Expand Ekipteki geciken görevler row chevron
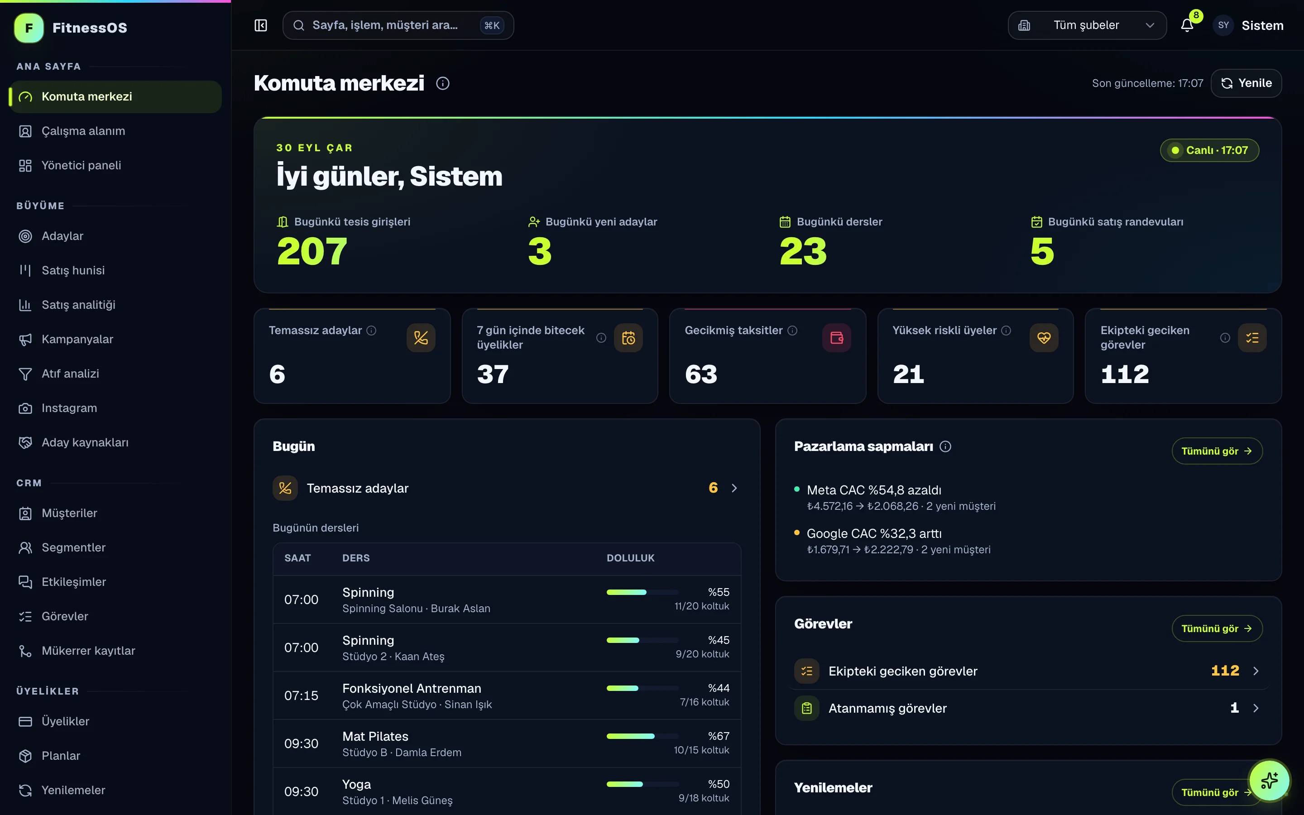 coord(1256,671)
